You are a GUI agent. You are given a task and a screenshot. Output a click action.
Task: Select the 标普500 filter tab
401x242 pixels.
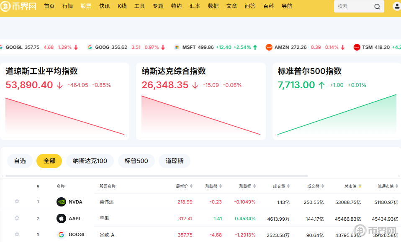(136, 161)
